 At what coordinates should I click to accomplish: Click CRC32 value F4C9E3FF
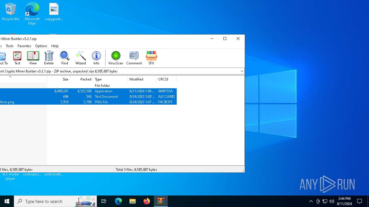(165, 102)
